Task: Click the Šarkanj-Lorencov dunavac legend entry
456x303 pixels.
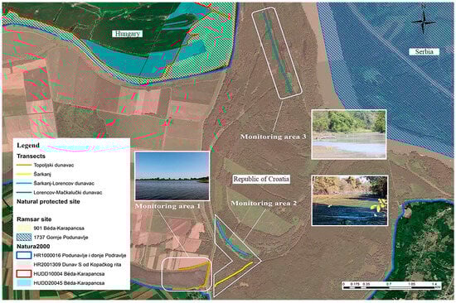Action: tap(64, 183)
